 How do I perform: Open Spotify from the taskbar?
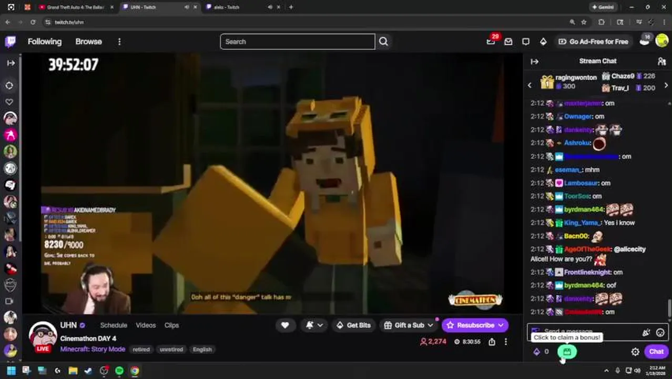pos(119,371)
